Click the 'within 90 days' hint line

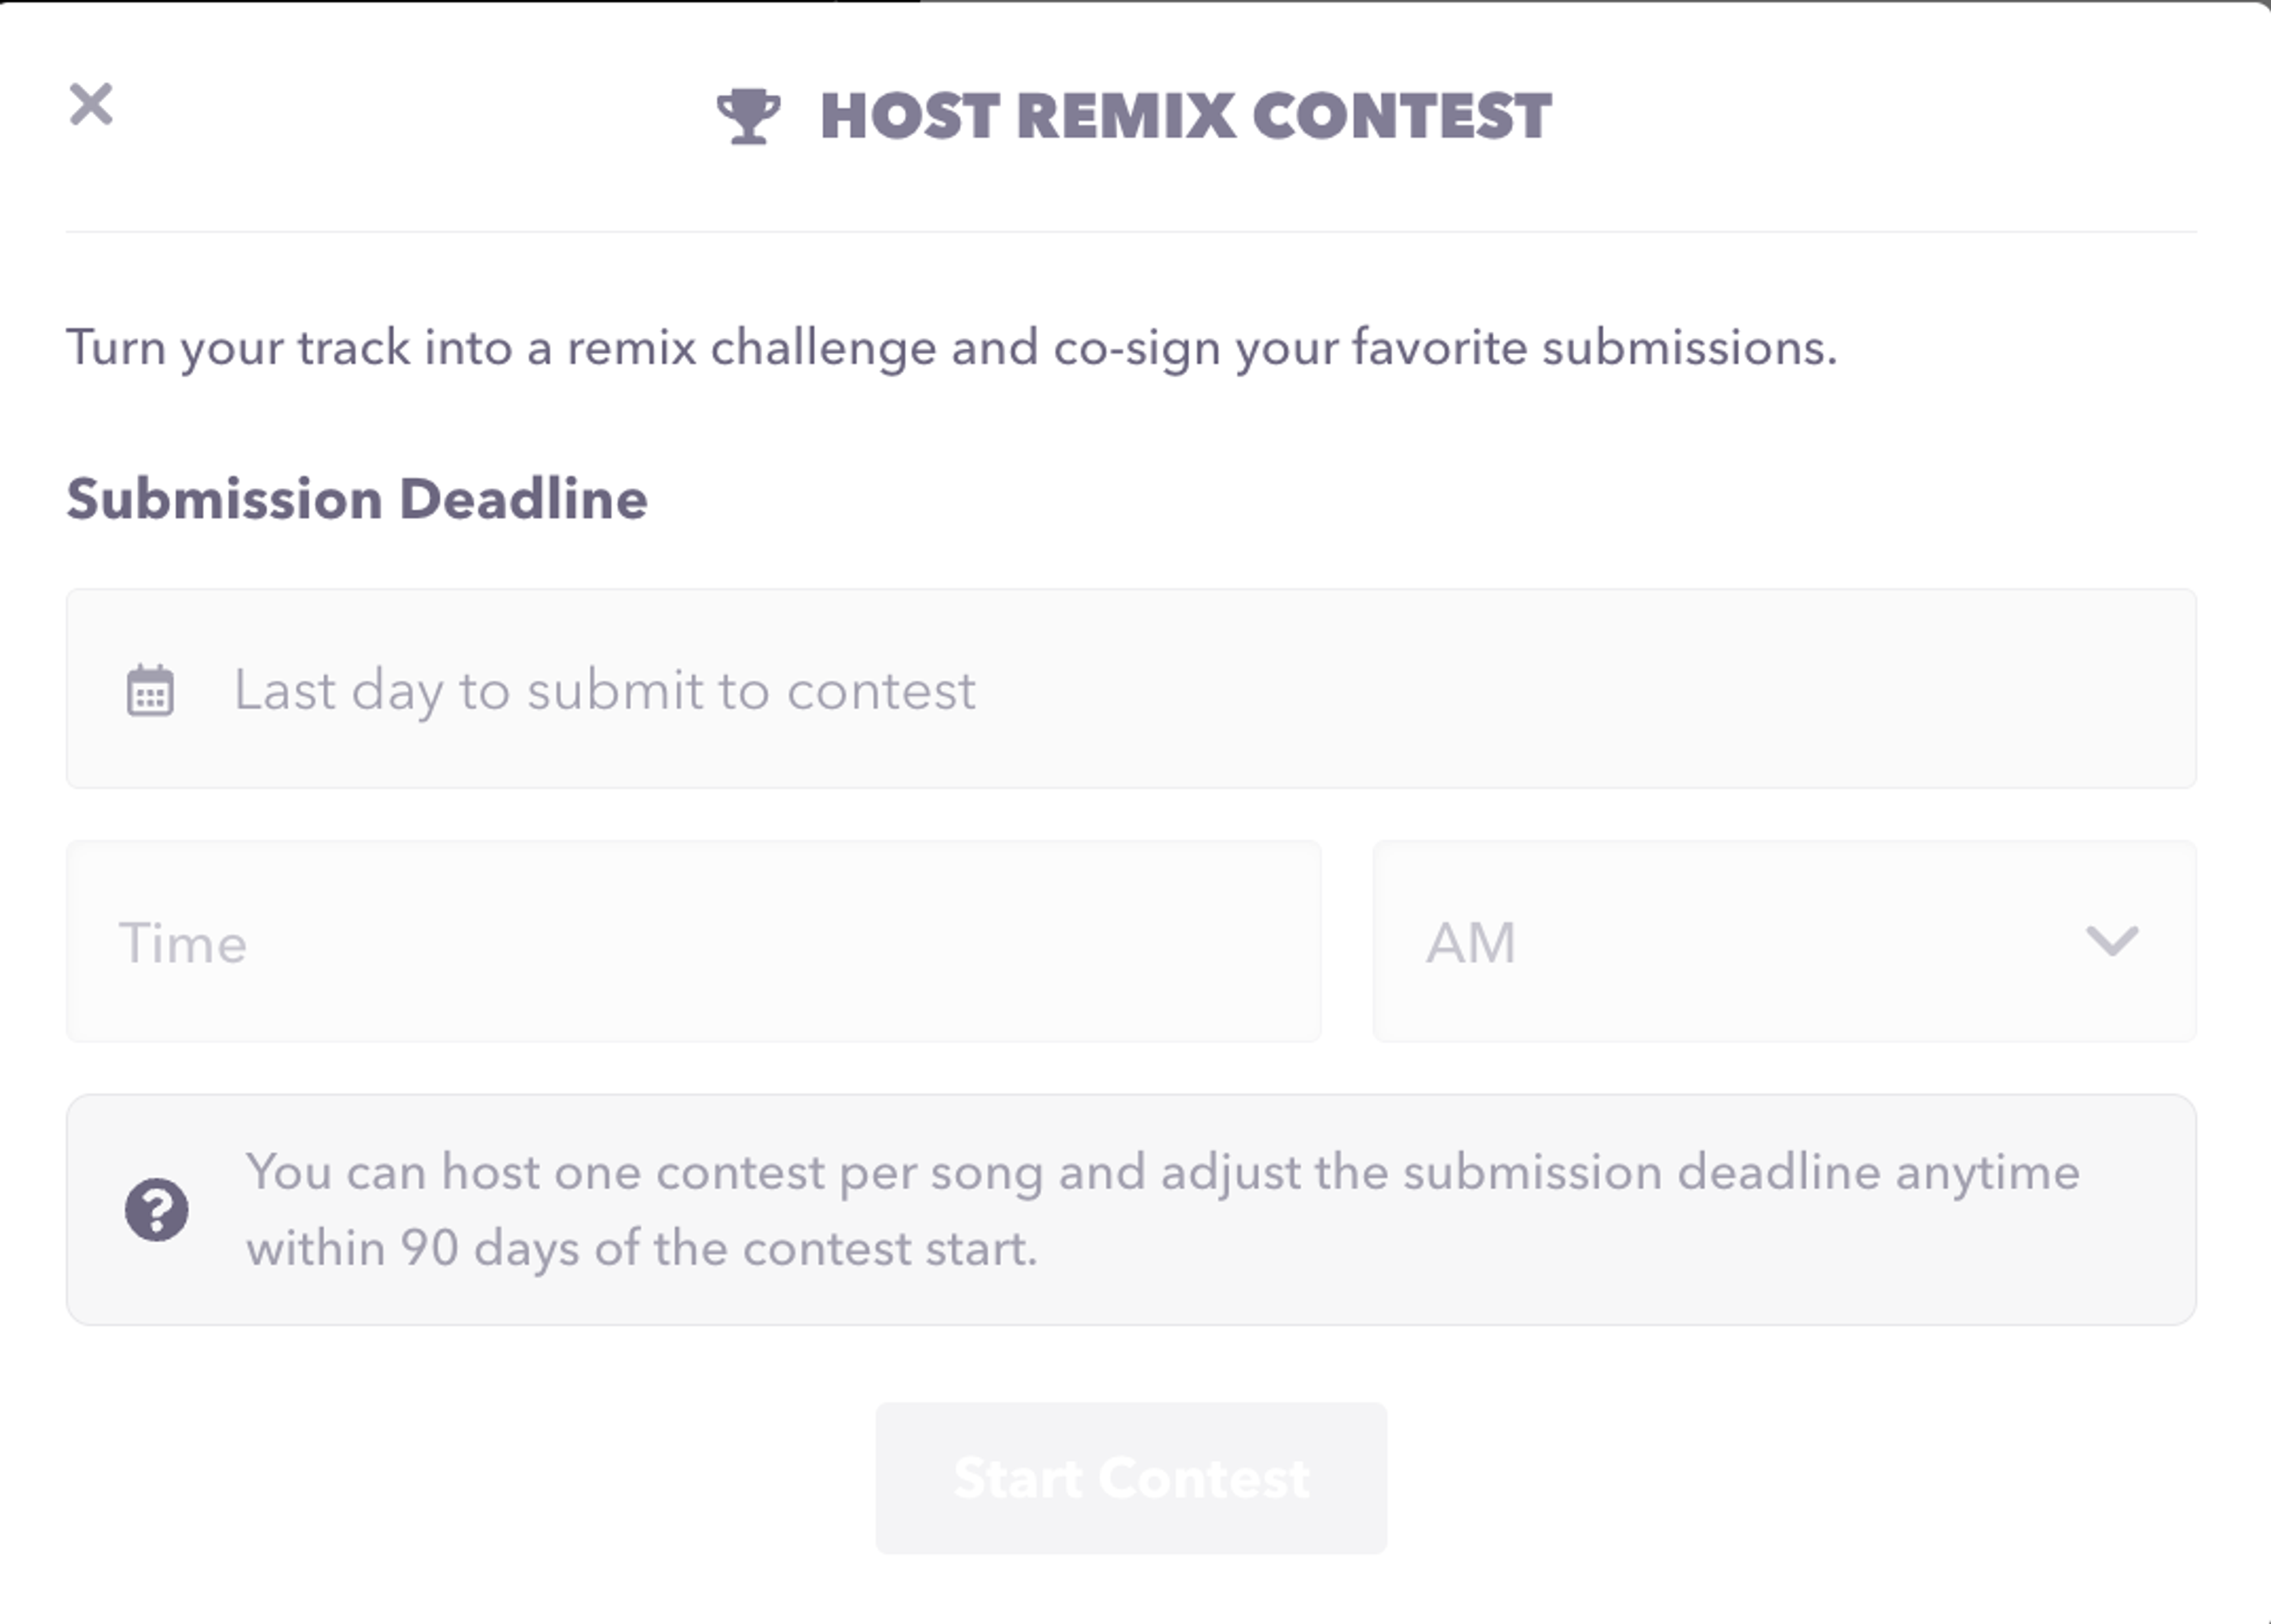tap(642, 1248)
